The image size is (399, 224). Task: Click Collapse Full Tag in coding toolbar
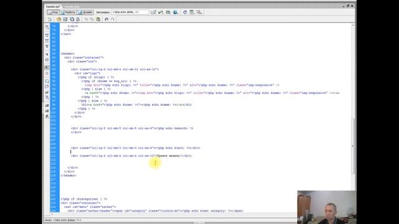tap(47, 35)
